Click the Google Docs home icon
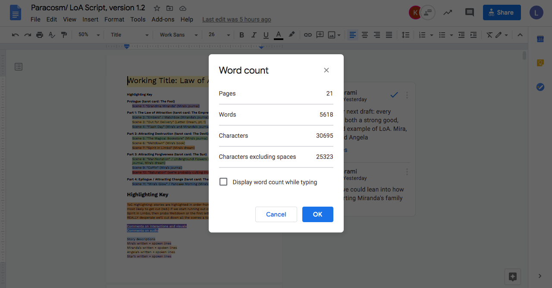This screenshot has height=288, width=552. 16,12
